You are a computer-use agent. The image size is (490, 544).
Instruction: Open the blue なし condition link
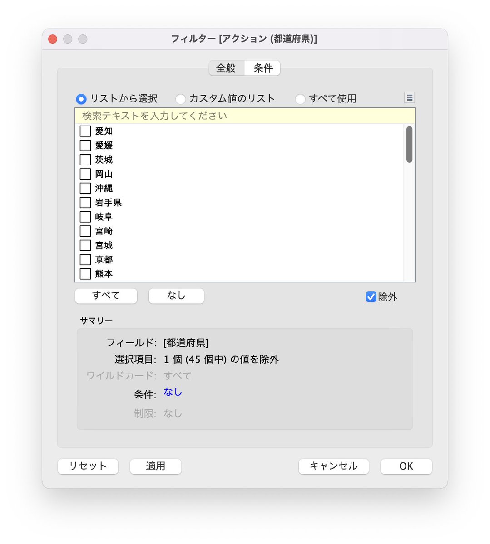[173, 392]
